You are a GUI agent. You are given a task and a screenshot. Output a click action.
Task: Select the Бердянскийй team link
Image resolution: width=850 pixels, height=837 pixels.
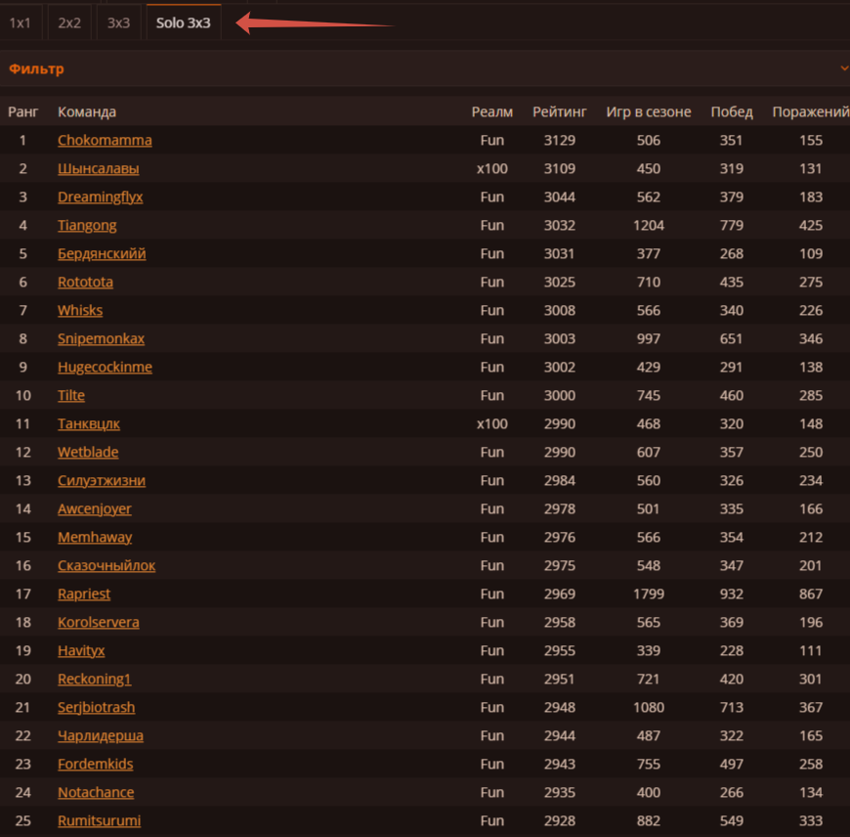[x=102, y=253]
